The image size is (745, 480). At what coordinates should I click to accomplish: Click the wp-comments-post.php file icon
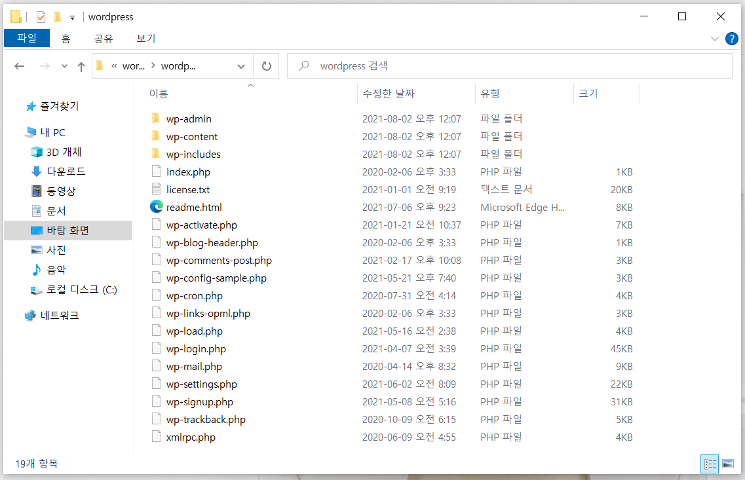coord(157,260)
